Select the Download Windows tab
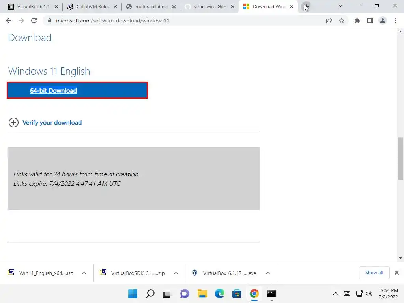The width and height of the screenshot is (404, 303). (269, 7)
